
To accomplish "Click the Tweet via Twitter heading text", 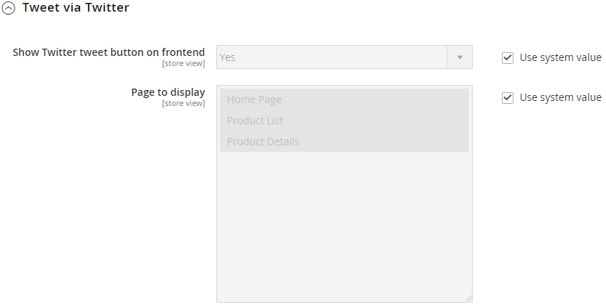I will pos(76,9).
